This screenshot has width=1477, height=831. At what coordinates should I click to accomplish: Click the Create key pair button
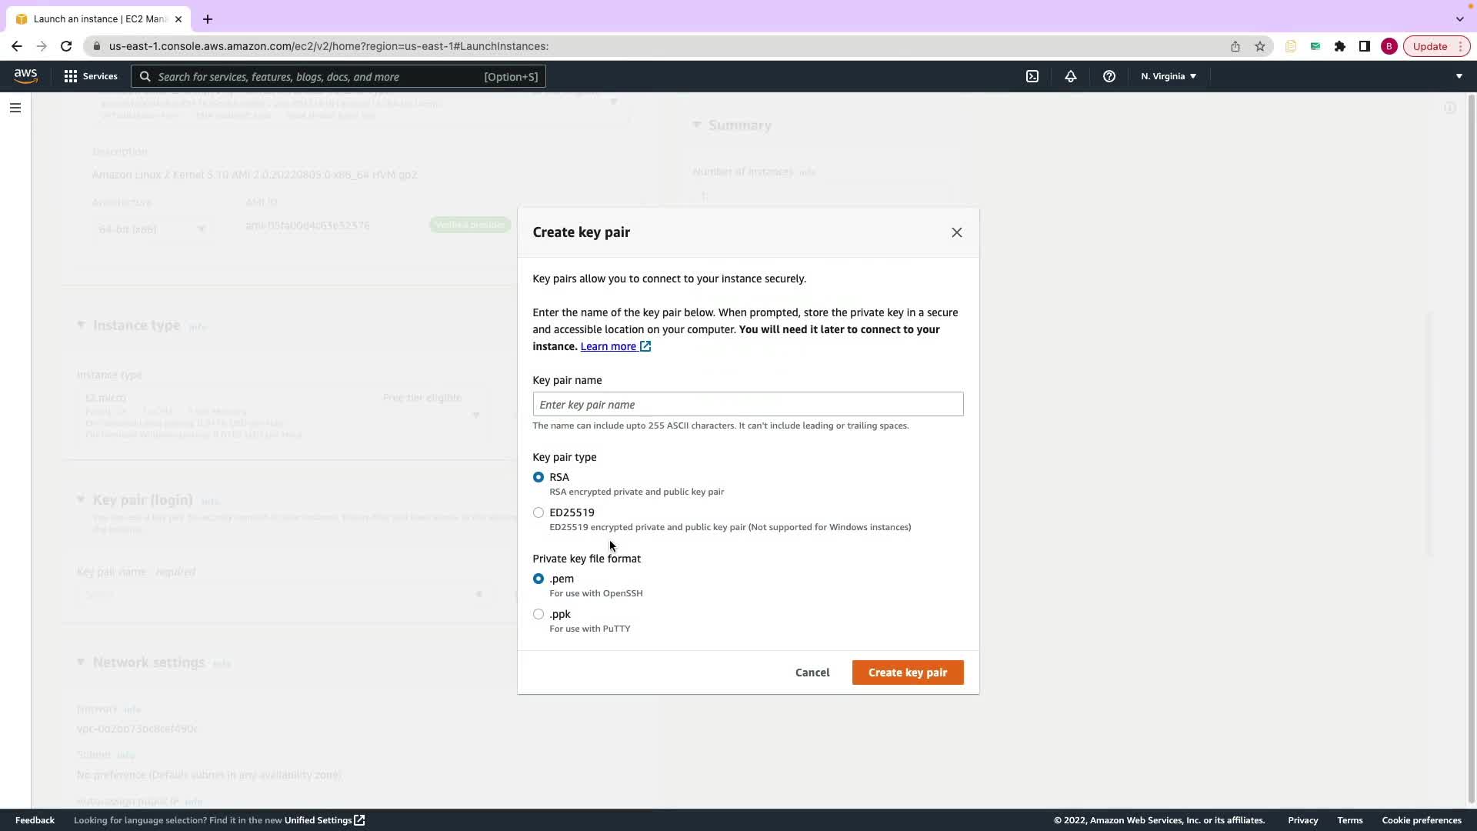(907, 672)
